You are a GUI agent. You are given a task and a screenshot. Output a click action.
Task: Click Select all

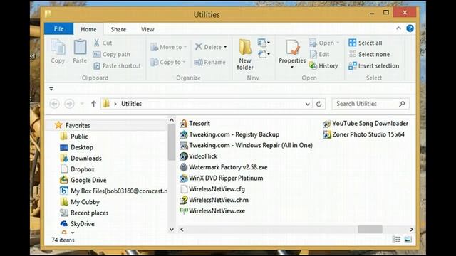(366, 43)
